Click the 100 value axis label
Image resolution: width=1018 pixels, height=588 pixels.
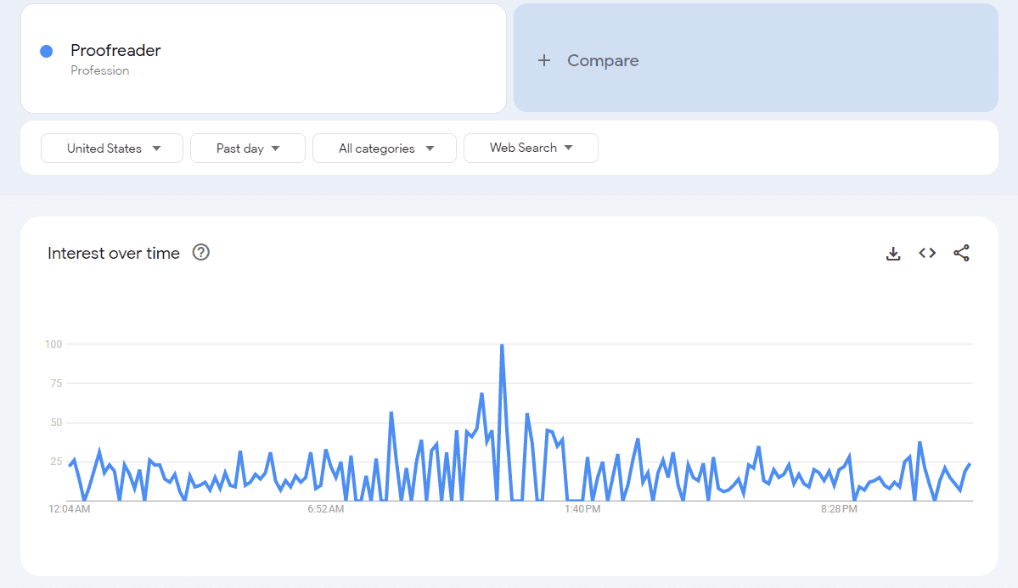53,344
